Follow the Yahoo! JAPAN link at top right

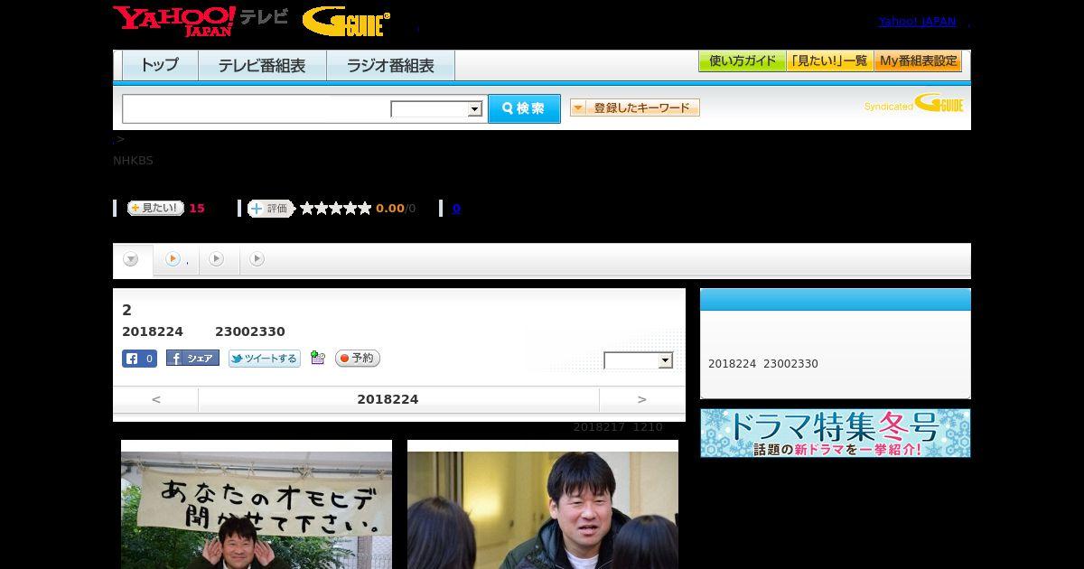(x=917, y=21)
